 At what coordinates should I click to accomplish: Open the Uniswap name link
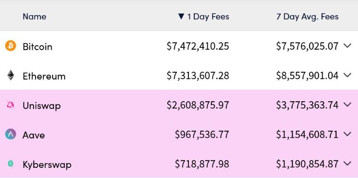point(42,106)
